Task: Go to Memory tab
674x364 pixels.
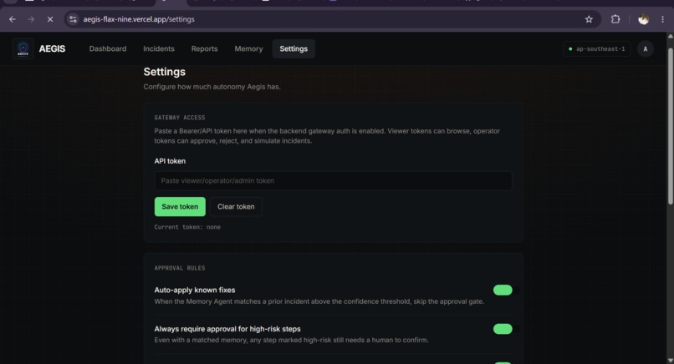Action: [248, 49]
